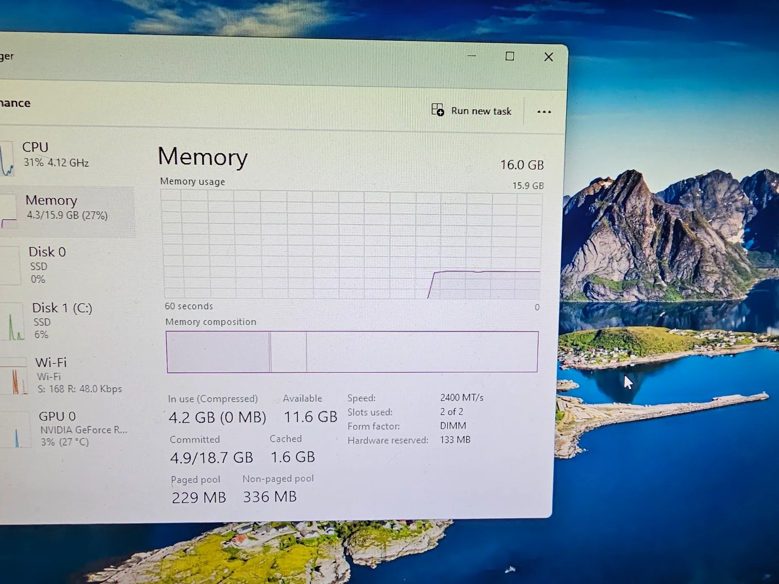The width and height of the screenshot is (779, 584).
Task: Click the Disk 1 (C:) mini graph thumbnail
Action: (x=12, y=321)
